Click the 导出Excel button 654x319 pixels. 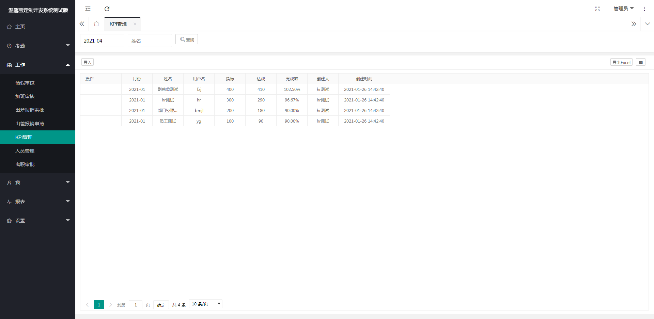pos(621,62)
